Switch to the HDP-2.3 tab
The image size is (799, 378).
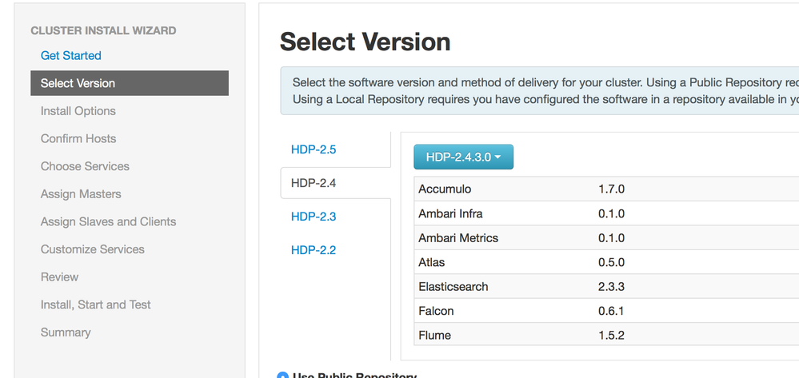pyautogui.click(x=314, y=217)
